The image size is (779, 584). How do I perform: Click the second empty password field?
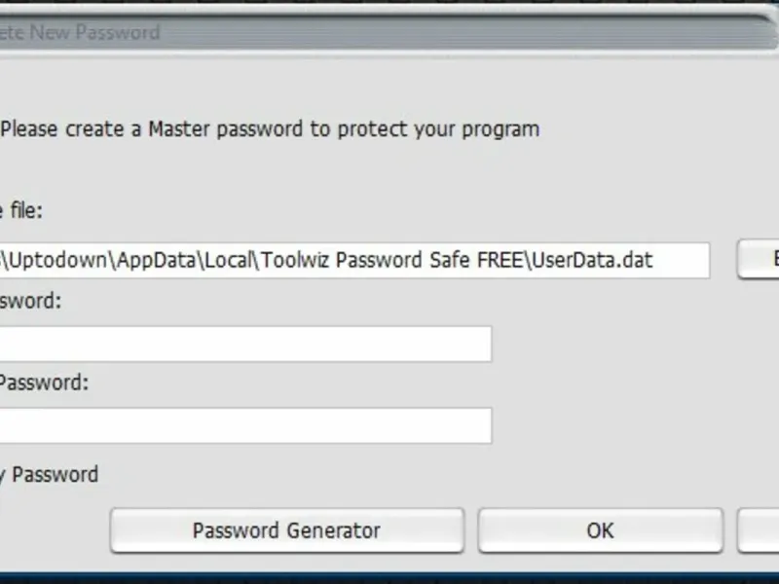245,425
